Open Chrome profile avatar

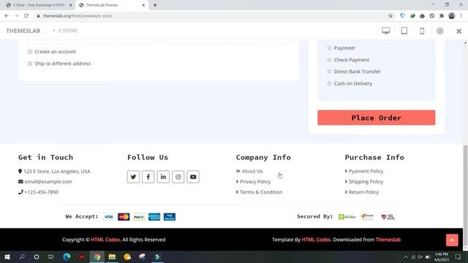pyautogui.click(x=452, y=16)
